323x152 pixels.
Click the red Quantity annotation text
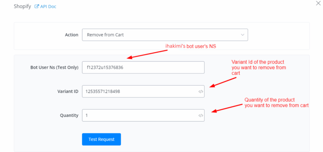tap(276, 103)
